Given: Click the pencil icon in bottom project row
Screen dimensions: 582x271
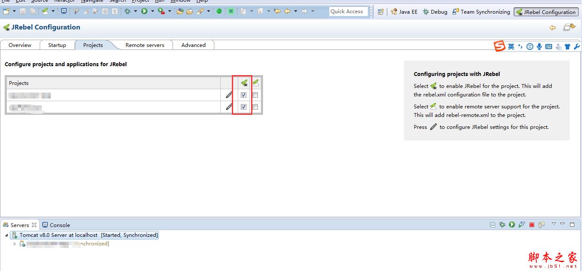Looking at the screenshot, I should pyautogui.click(x=229, y=107).
